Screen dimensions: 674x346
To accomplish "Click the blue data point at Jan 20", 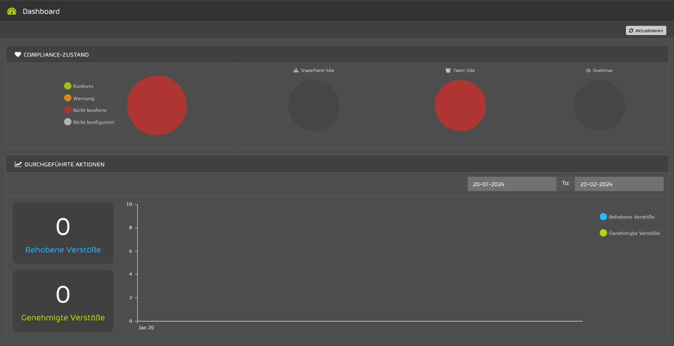I will [138, 321].
